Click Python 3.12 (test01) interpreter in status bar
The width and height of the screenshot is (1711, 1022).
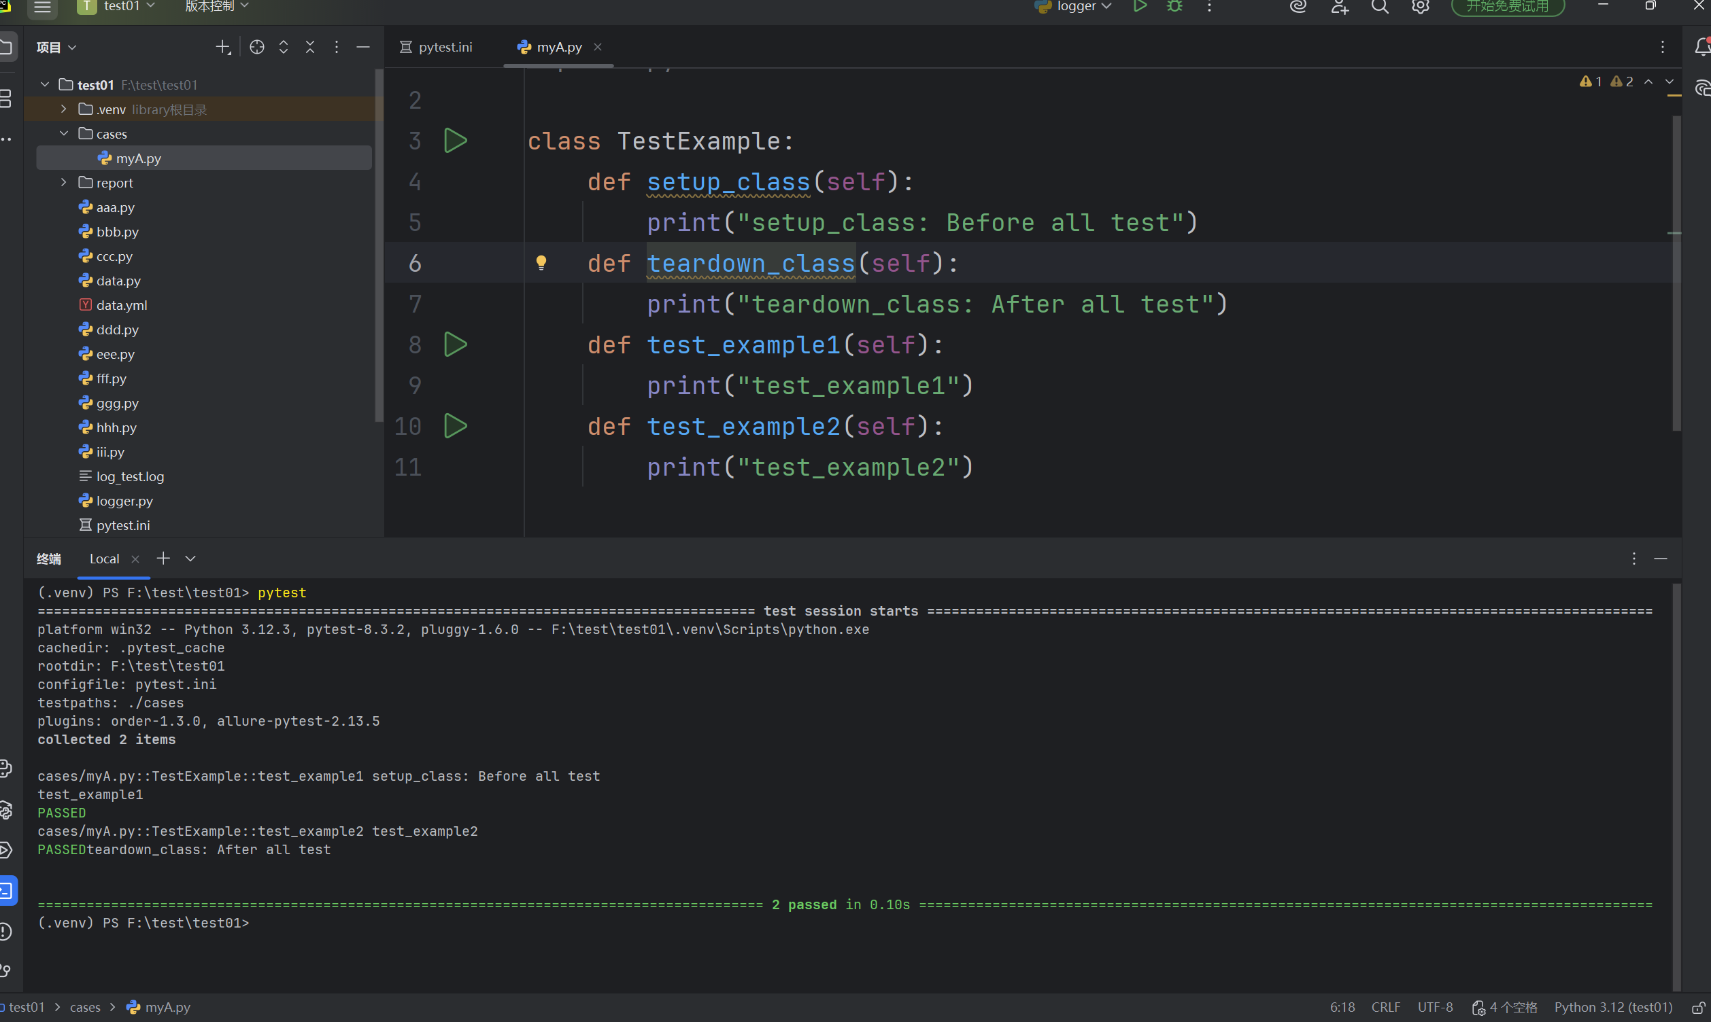1612,1008
